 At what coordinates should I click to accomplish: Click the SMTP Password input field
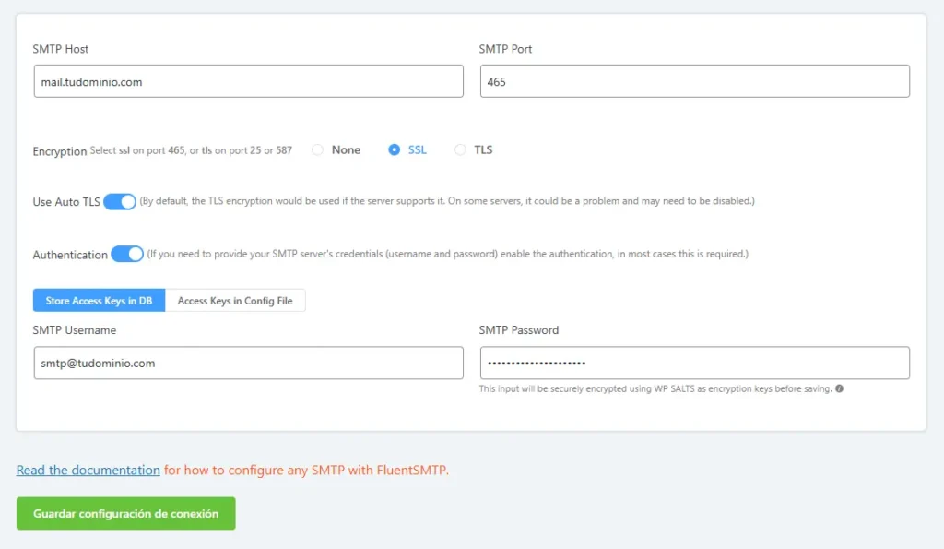[x=695, y=363]
